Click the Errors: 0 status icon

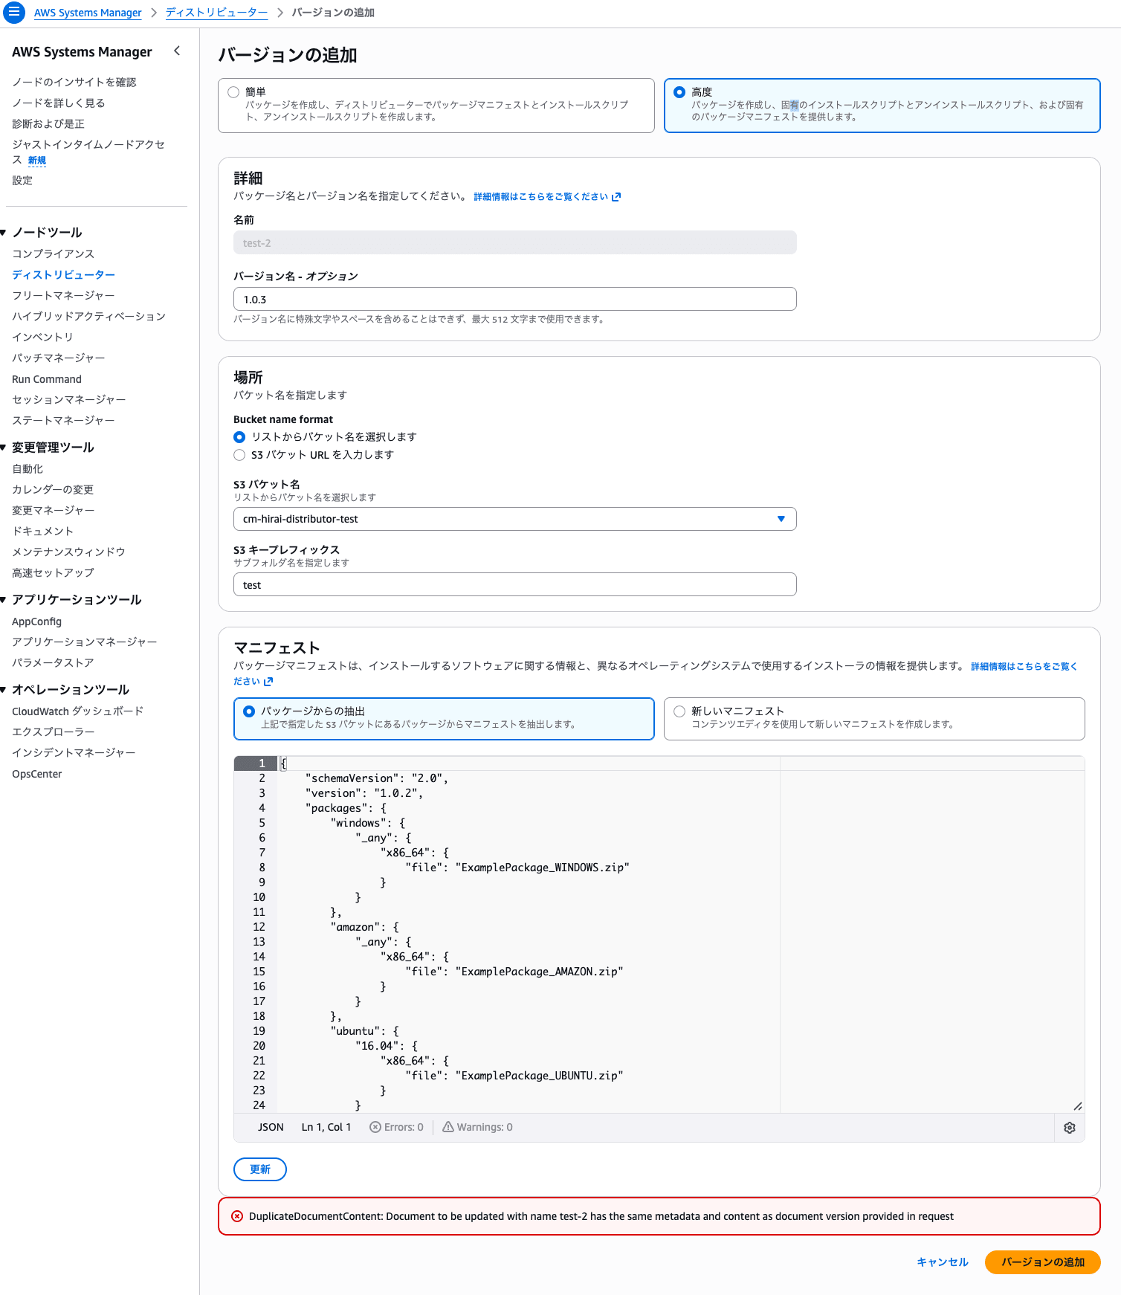coord(375,1127)
